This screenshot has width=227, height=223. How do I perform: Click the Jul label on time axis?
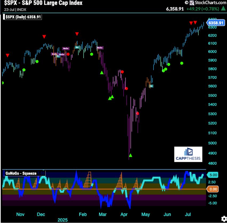[x=188, y=214]
